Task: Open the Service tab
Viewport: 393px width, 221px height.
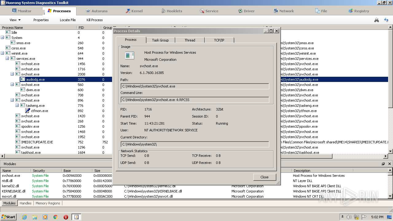Action: pyautogui.click(x=209, y=11)
